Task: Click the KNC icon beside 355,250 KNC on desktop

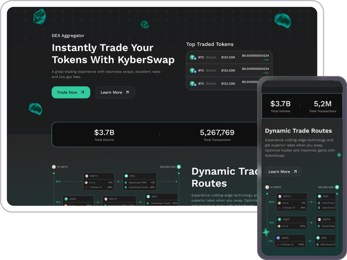Action: click(179, 166)
